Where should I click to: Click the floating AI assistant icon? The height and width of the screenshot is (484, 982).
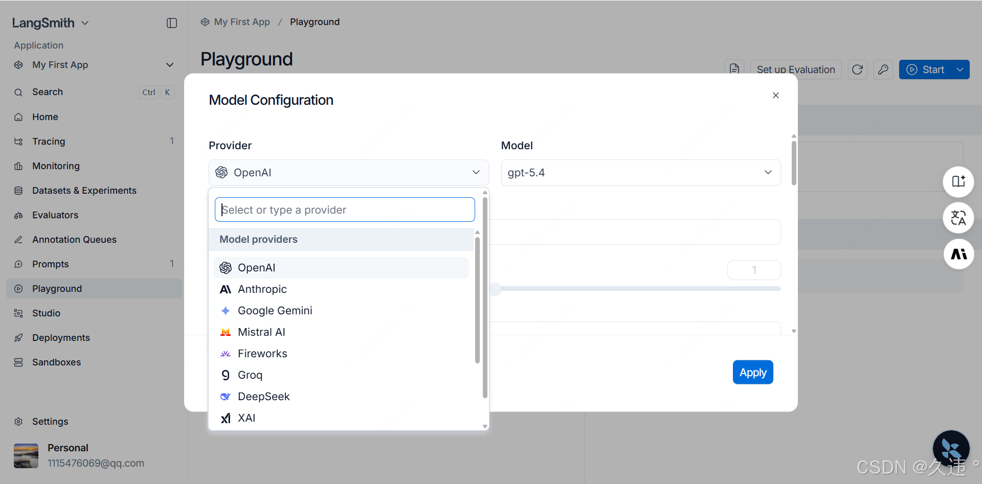point(958,254)
